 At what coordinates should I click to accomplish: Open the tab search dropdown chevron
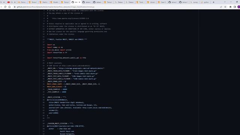coord(225,2)
